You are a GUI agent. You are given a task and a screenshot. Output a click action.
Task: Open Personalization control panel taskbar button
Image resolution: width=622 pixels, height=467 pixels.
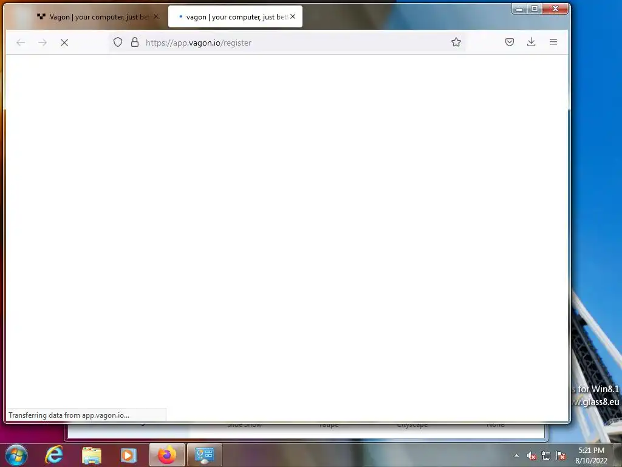[x=204, y=455]
